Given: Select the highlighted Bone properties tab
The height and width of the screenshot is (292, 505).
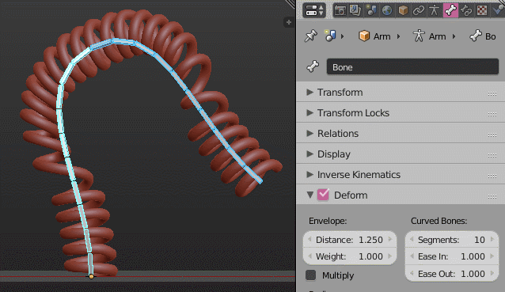Looking at the screenshot, I should tap(450, 10).
